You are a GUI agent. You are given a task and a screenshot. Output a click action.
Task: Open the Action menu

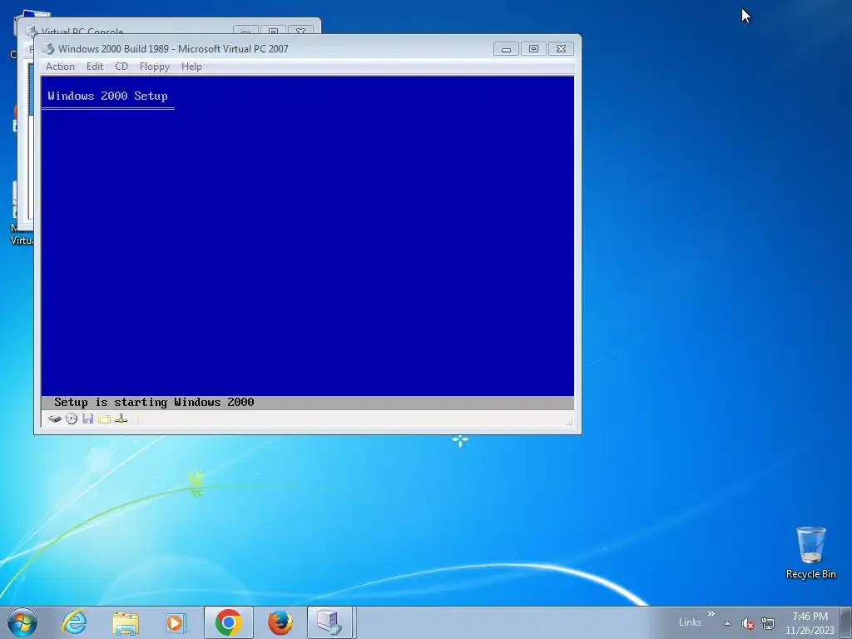coord(60,67)
